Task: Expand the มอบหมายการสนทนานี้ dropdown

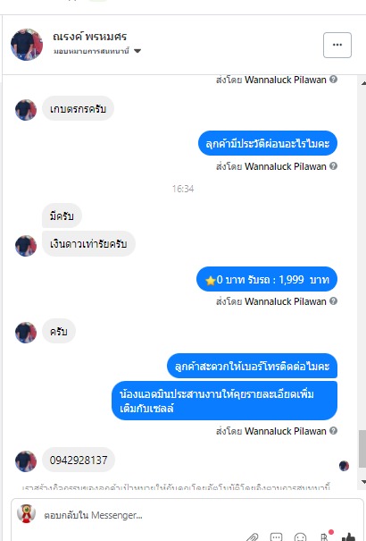Action: [x=137, y=51]
